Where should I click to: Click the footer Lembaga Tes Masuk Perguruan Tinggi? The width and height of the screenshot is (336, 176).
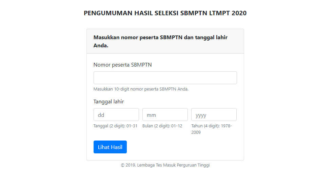coord(174,165)
